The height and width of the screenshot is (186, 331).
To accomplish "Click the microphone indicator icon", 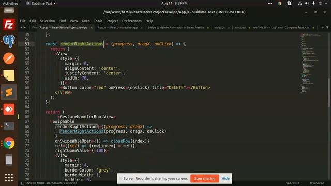I will (313, 3).
